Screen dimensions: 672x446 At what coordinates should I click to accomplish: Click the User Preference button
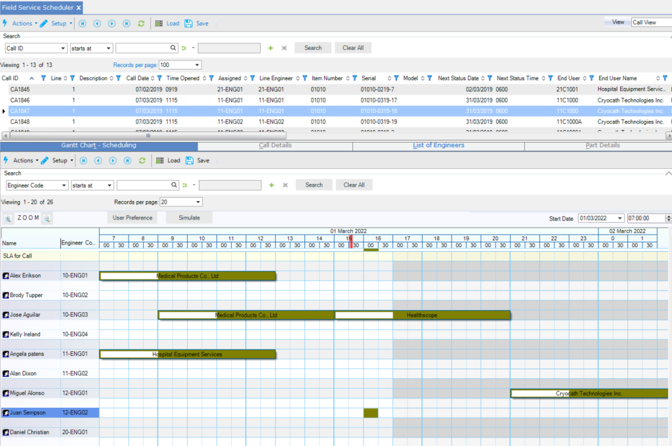[x=133, y=217]
